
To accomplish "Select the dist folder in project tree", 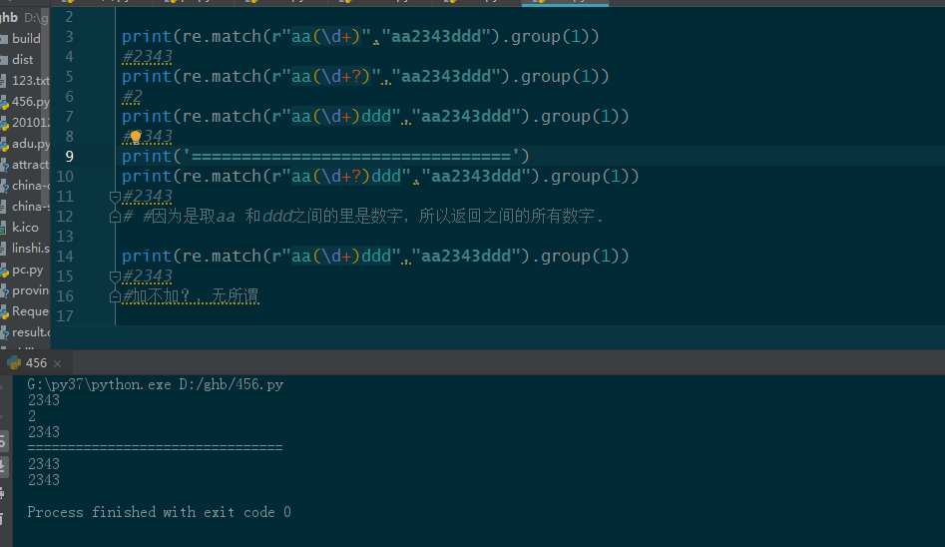I will (x=22, y=60).
